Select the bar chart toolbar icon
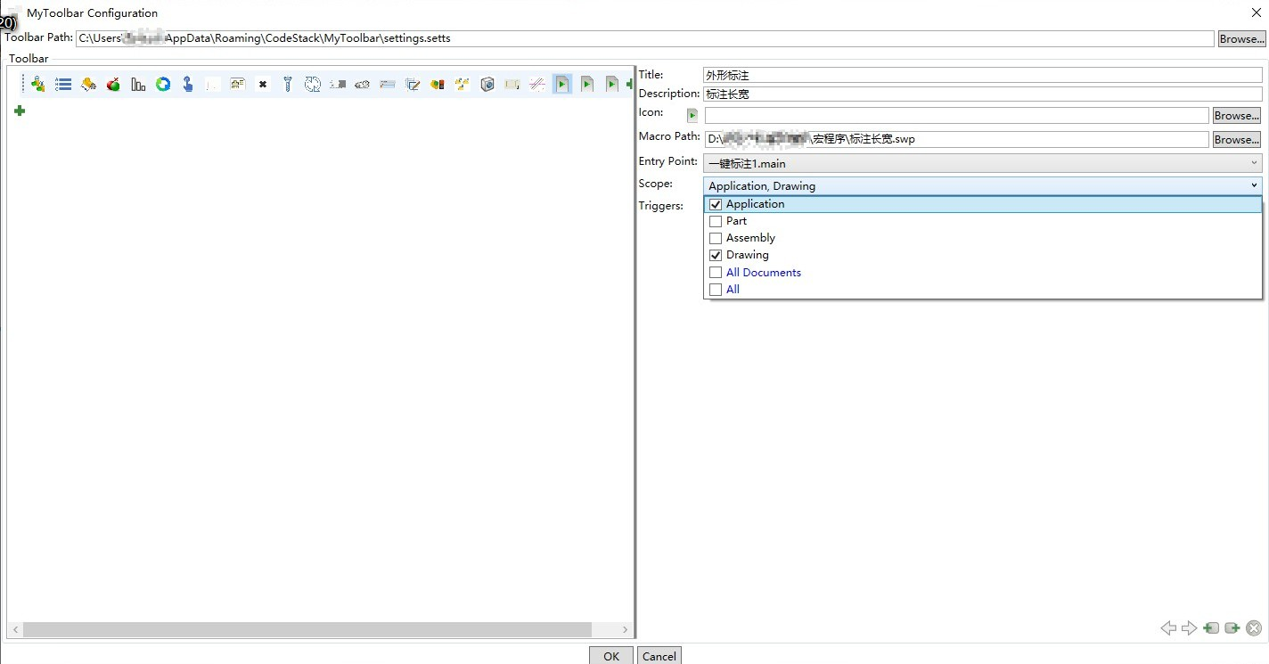 [x=138, y=84]
